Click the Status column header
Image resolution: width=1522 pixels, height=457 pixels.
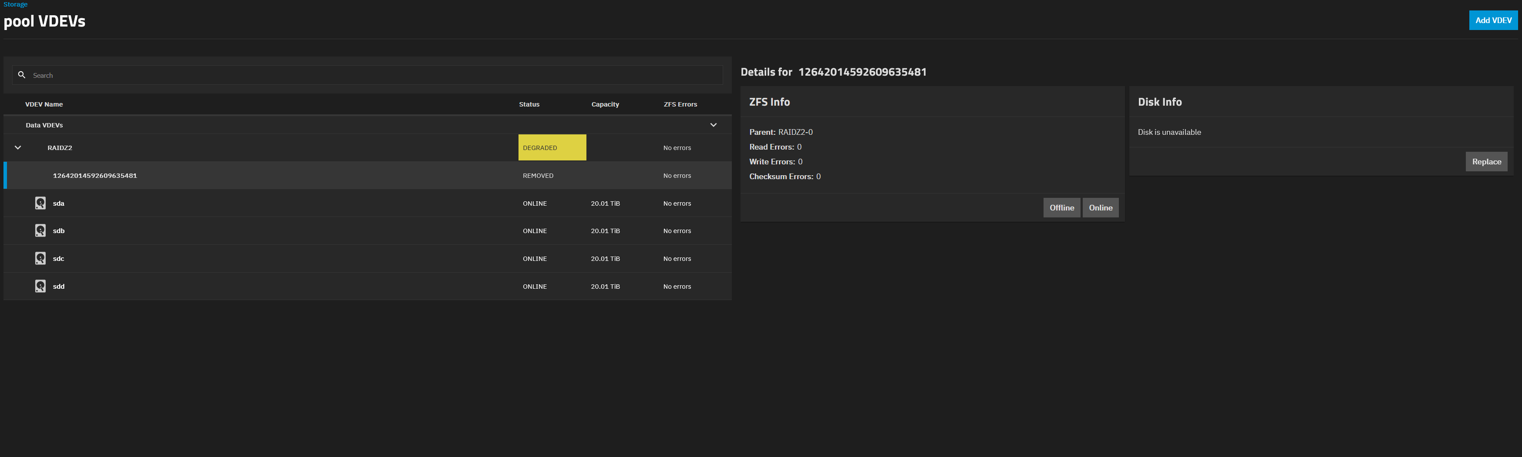click(x=529, y=104)
